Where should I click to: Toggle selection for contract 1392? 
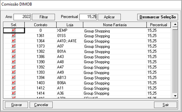tap(14, 67)
